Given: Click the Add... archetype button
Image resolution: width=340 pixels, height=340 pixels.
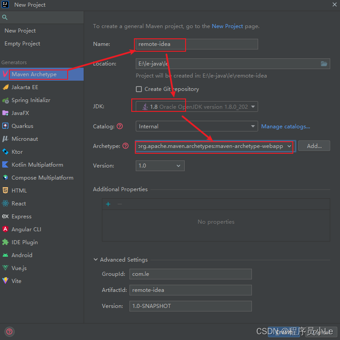Looking at the screenshot, I should point(314,146).
